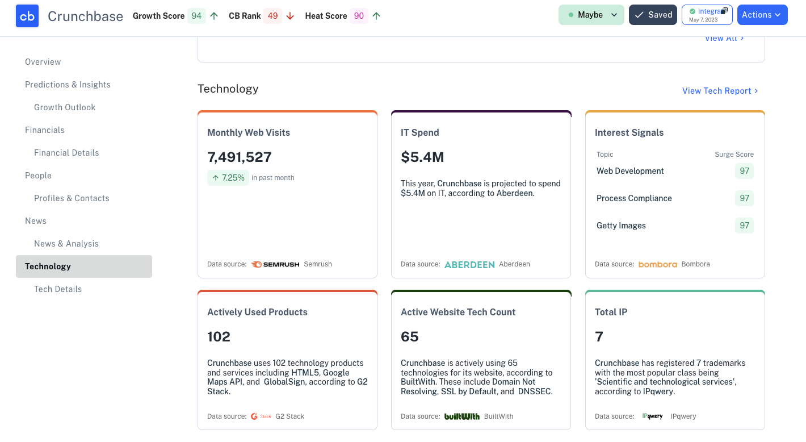
Task: Click the Aberdeen logo in IT Spend card
Action: coord(469,264)
